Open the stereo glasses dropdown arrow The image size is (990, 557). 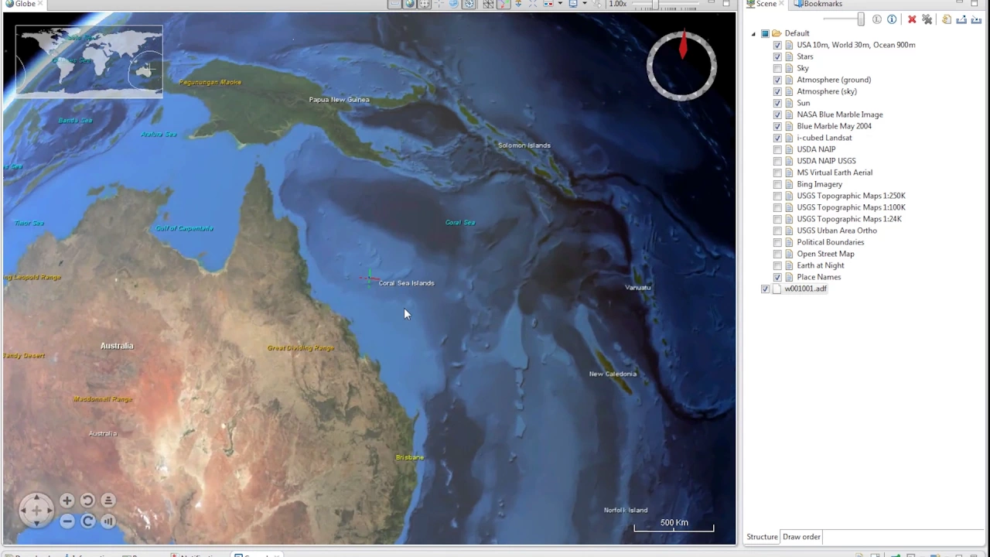click(x=560, y=4)
